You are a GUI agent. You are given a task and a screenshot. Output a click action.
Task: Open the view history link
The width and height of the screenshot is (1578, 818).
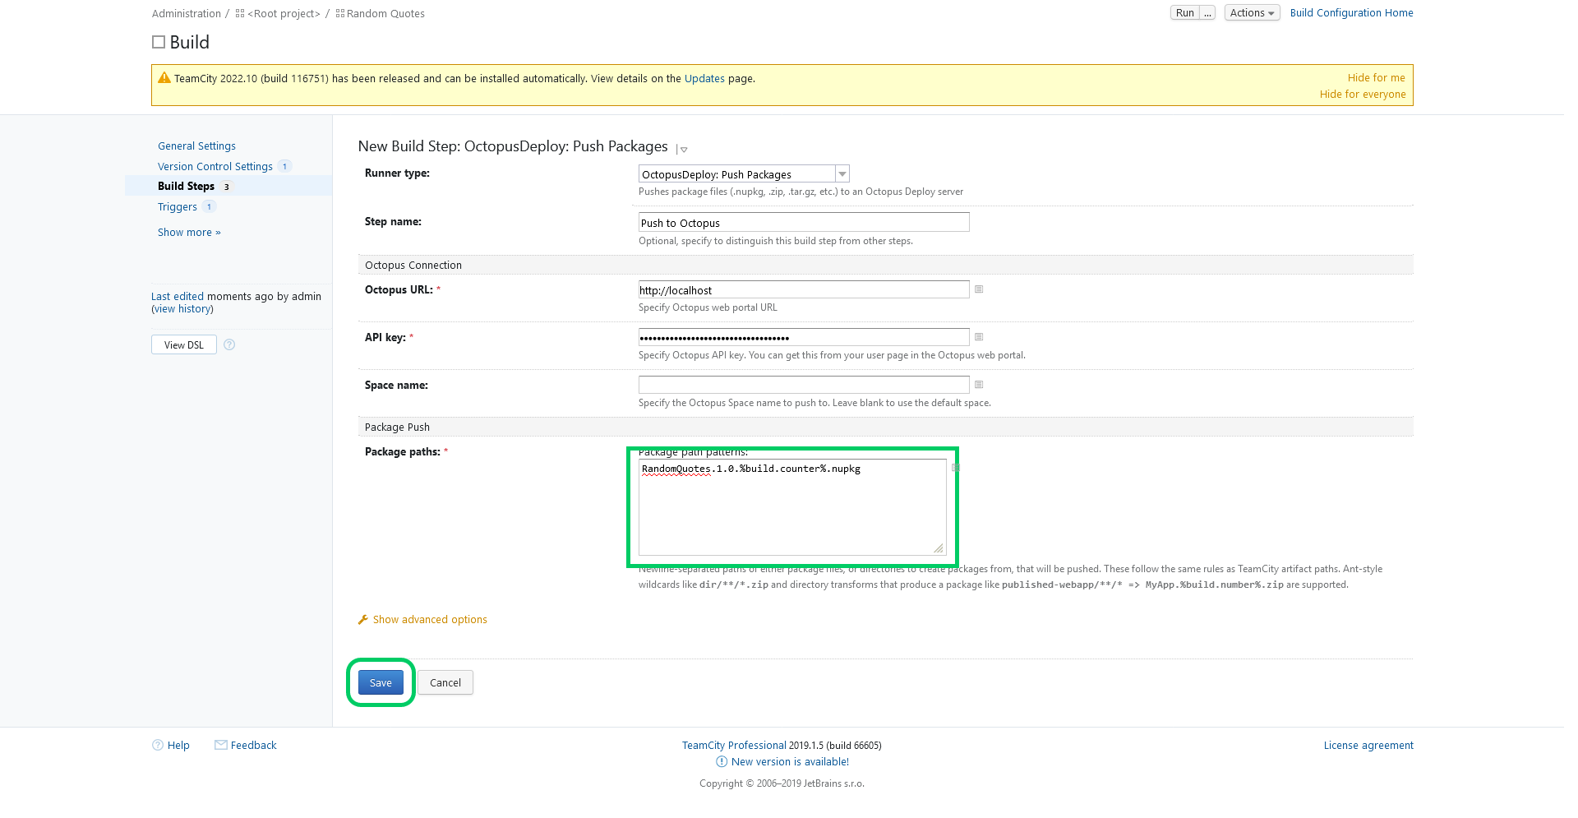[182, 309]
